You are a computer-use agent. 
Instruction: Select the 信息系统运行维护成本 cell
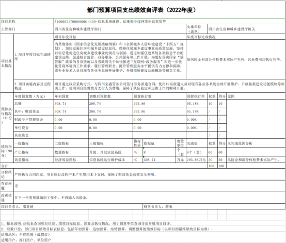[x=110, y=160]
